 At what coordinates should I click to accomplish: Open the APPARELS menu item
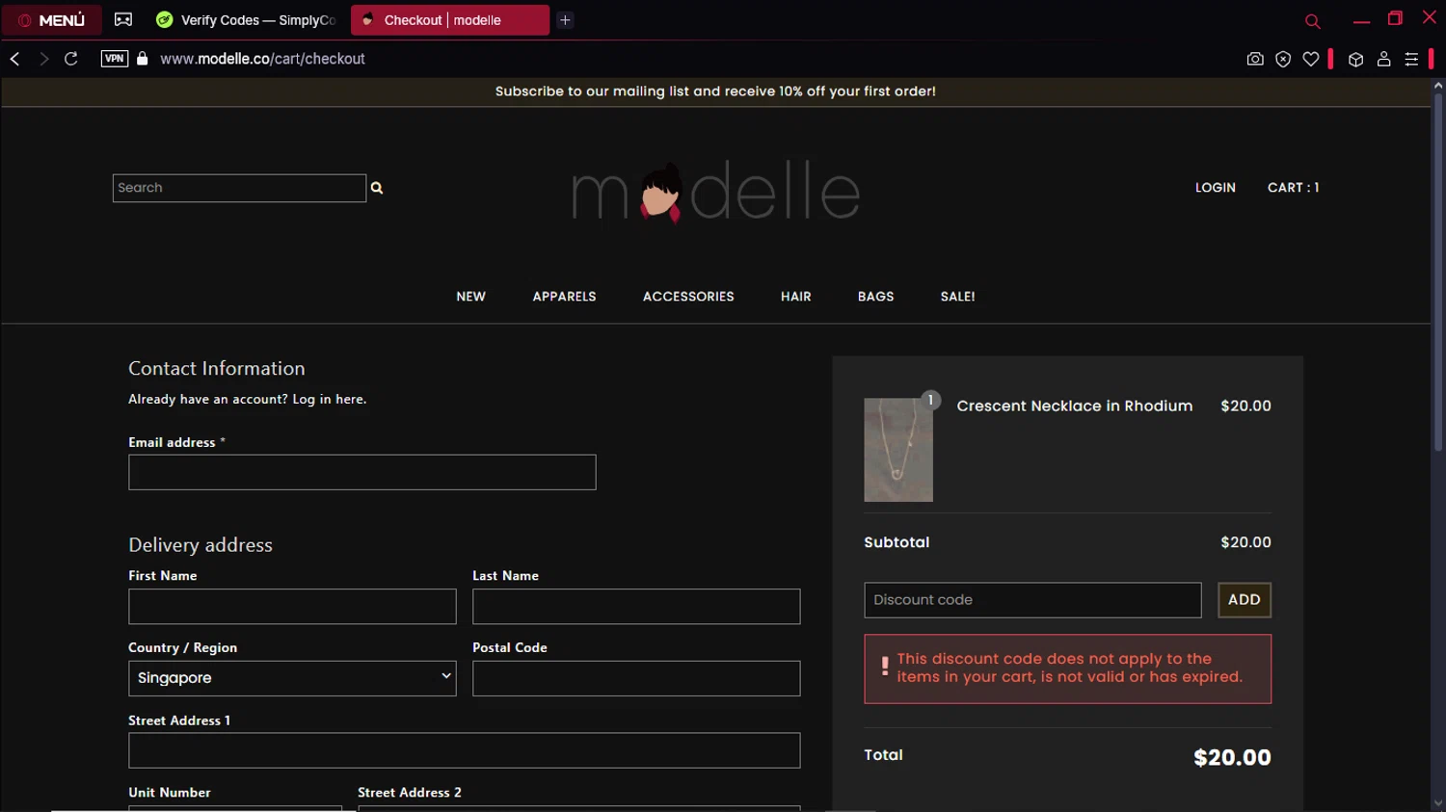pos(564,297)
